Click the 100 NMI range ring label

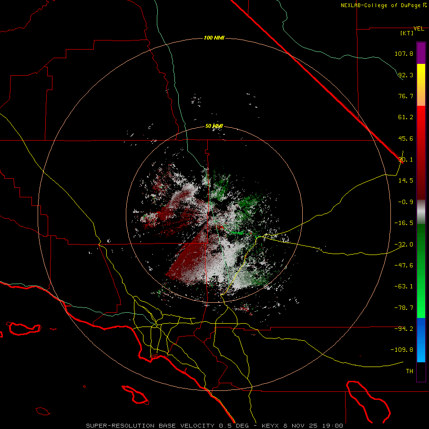point(214,38)
